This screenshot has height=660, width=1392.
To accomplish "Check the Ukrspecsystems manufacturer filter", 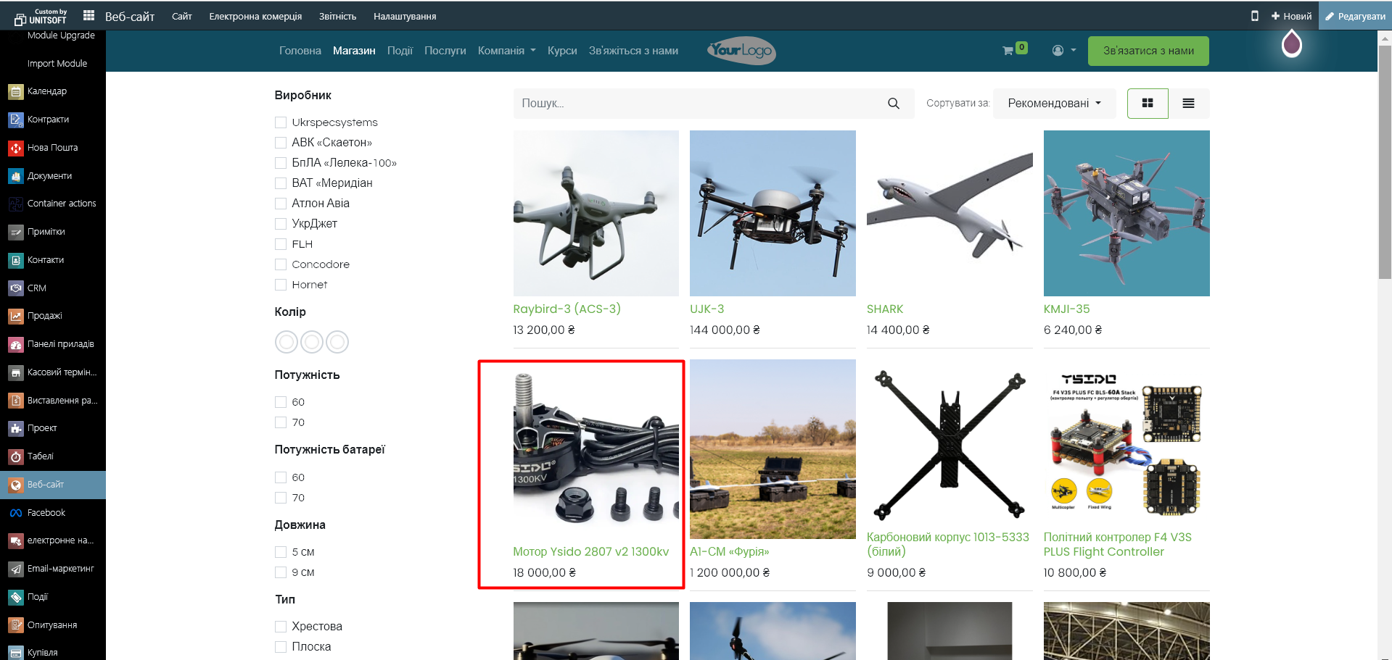I will 281,122.
